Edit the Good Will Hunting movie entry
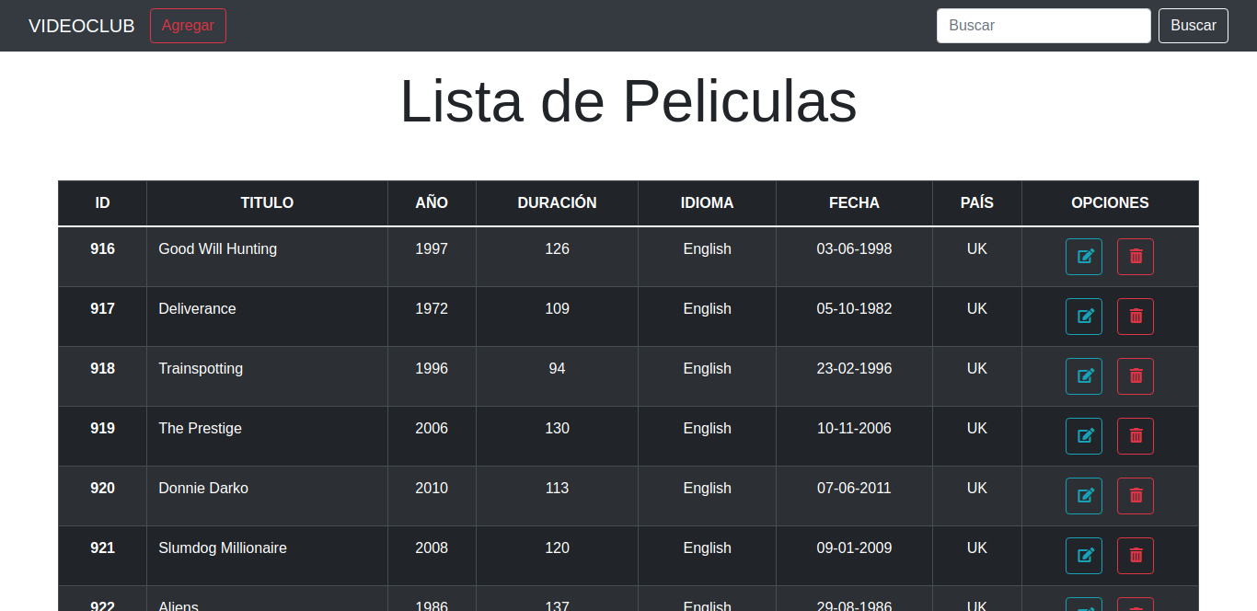1257x611 pixels. click(x=1084, y=257)
